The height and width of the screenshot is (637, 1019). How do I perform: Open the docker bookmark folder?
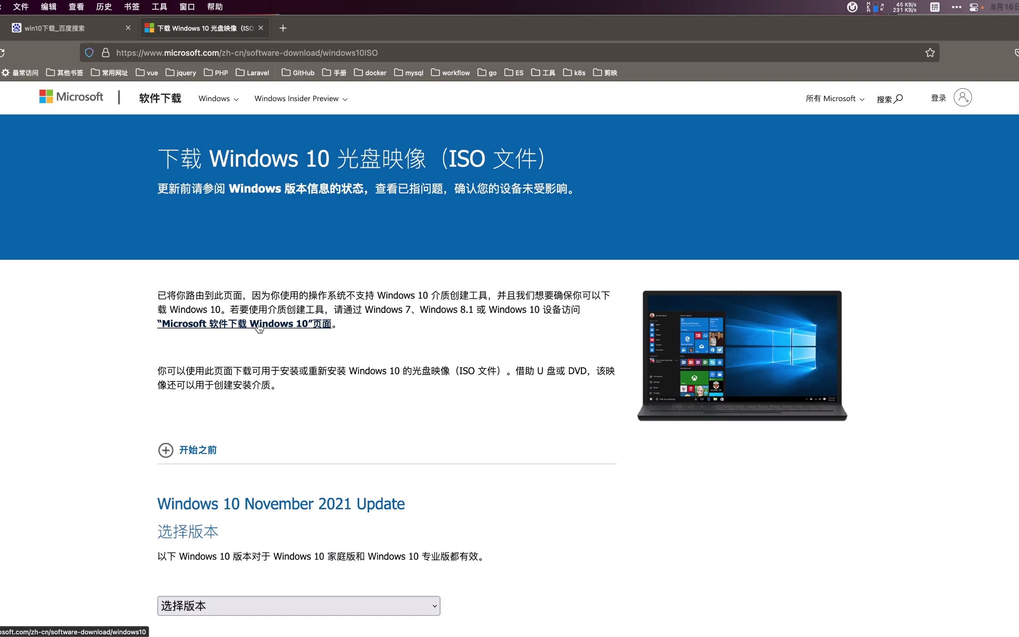[370, 73]
